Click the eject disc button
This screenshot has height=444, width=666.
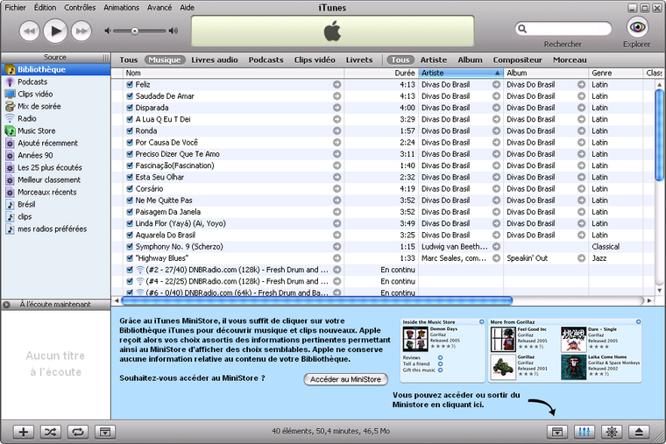click(639, 432)
